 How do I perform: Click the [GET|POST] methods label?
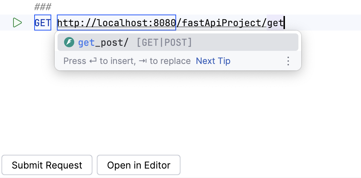click(164, 43)
